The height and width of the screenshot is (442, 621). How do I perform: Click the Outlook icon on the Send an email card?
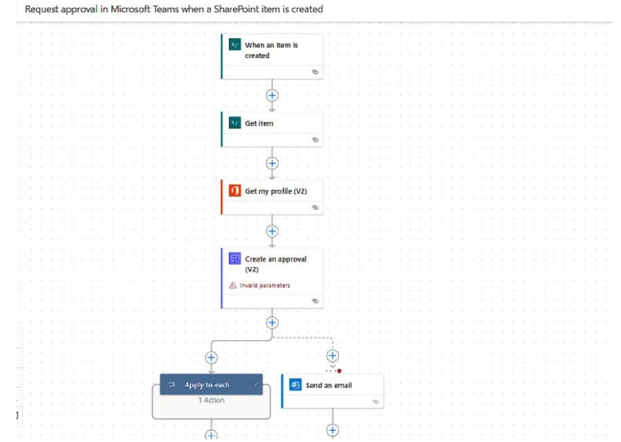click(295, 385)
